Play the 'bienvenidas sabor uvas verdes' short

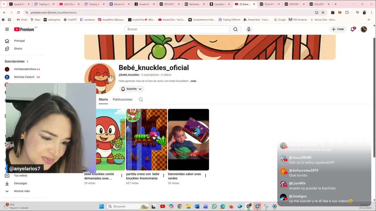[x=188, y=139]
